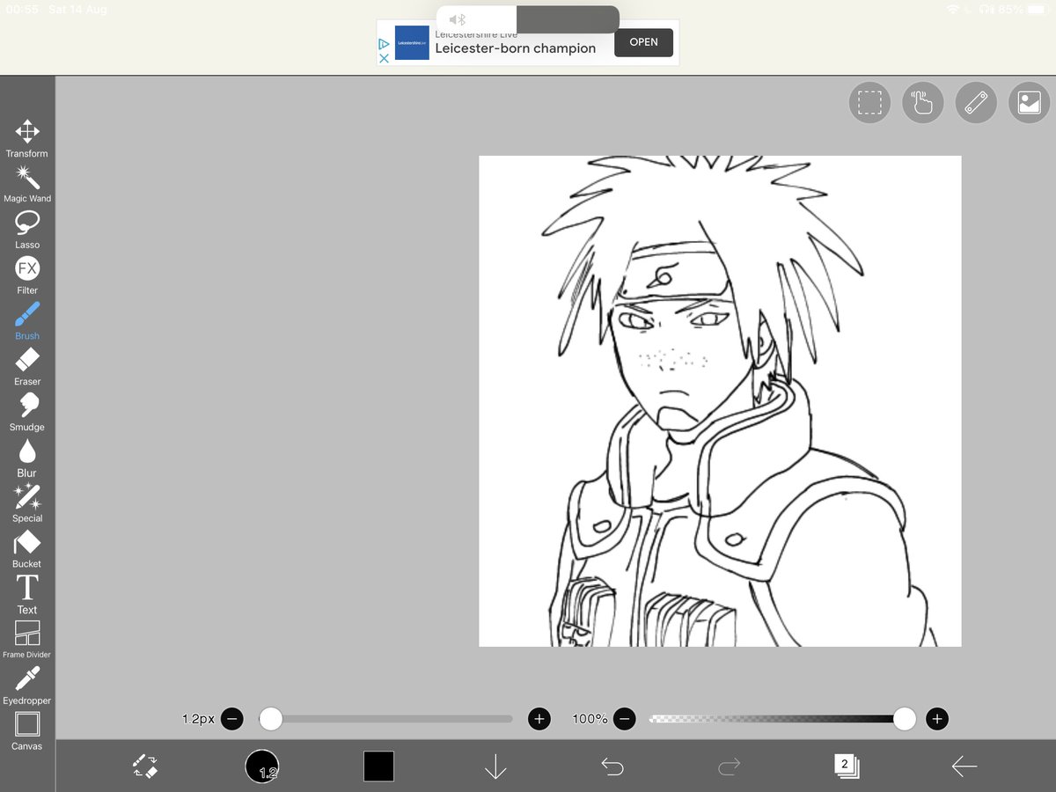Select the Bucket fill tool
The image size is (1056, 792).
coord(26,544)
